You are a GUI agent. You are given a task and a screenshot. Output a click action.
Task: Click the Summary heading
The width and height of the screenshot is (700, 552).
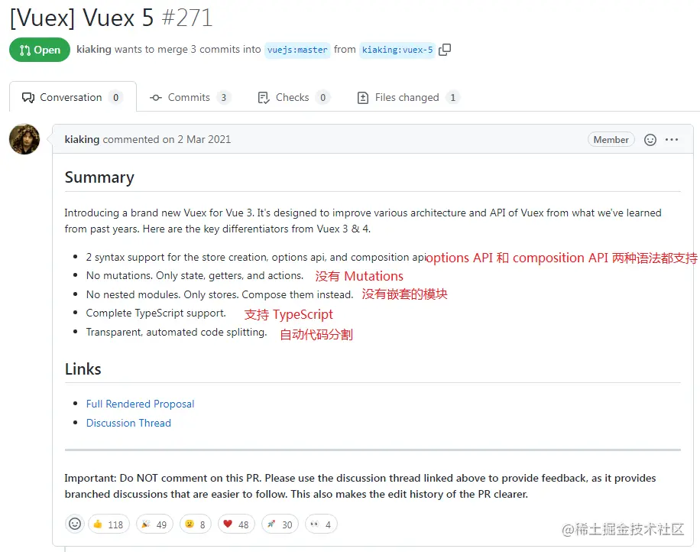tap(99, 177)
